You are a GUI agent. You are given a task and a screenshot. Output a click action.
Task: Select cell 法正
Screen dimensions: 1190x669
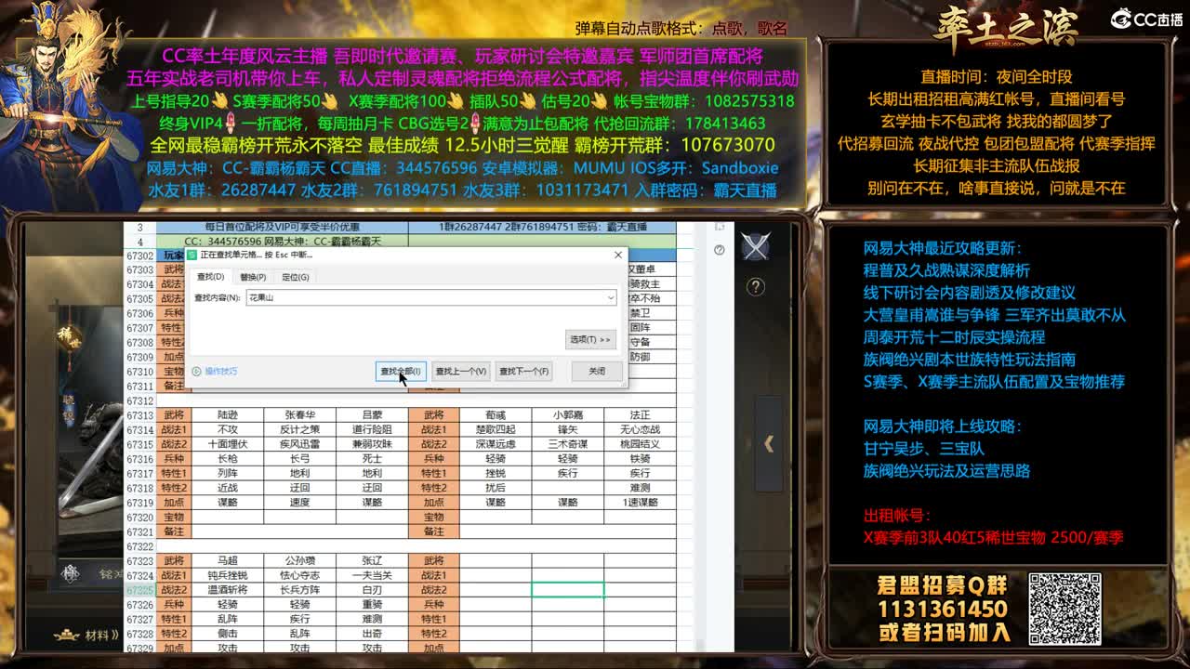click(640, 415)
